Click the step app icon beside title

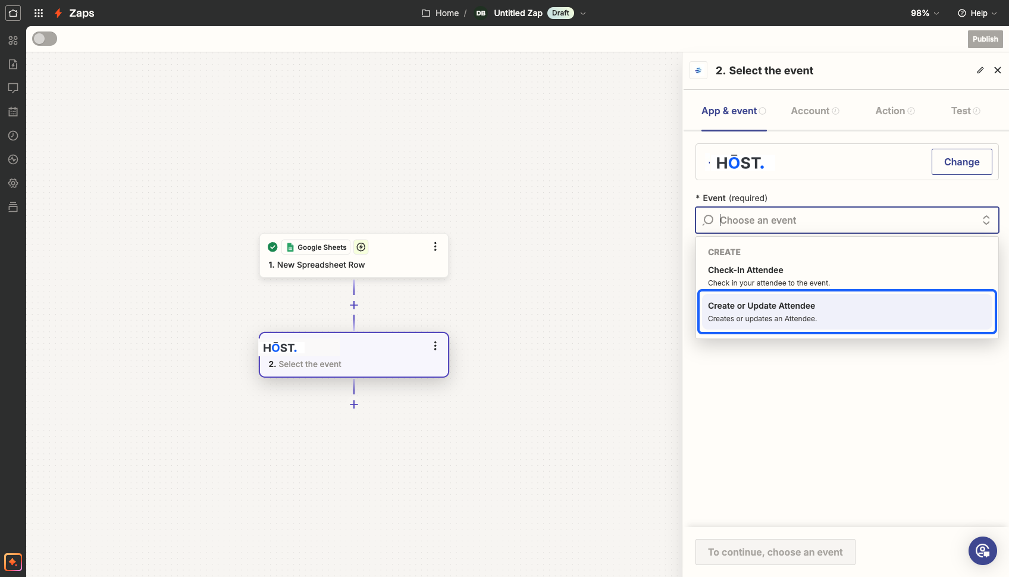[698, 70]
